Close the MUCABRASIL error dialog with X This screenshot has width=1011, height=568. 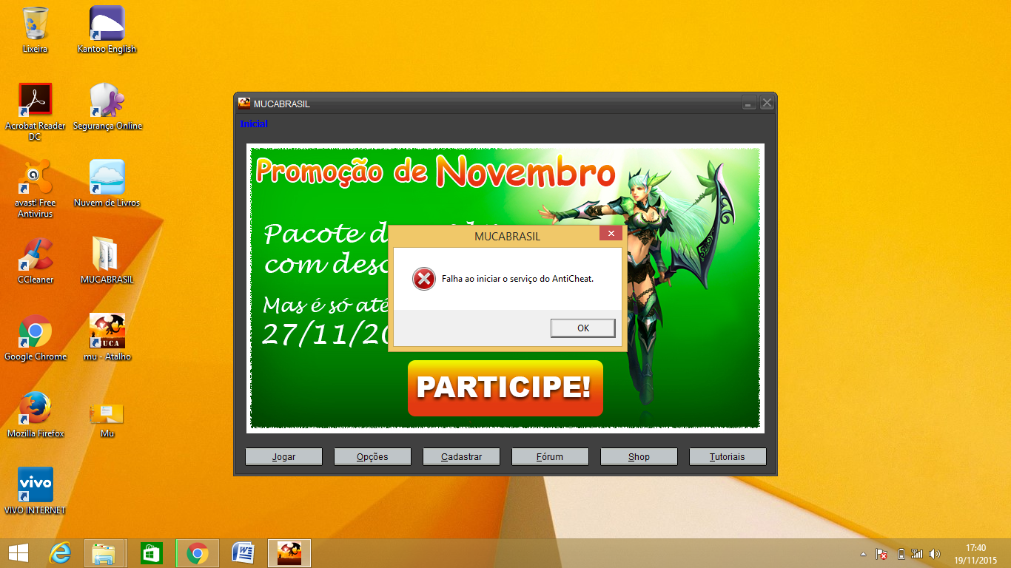611,234
